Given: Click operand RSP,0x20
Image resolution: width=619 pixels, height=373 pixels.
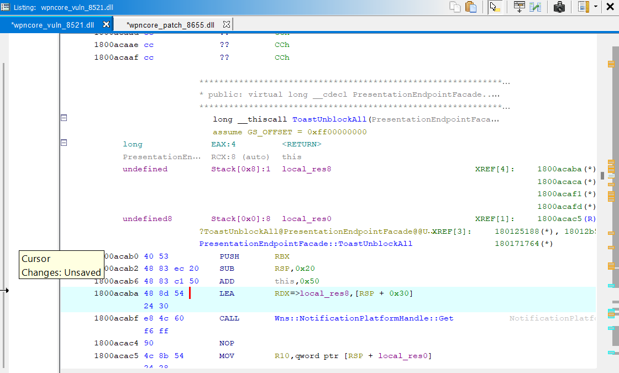Looking at the screenshot, I should tap(295, 269).
